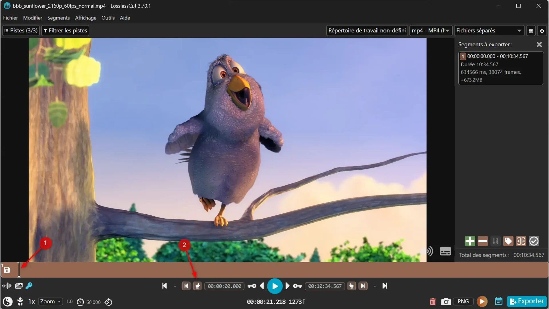The width and height of the screenshot is (549, 309).
Task: Click the Filtrer les pistes button
Action: click(x=65, y=31)
